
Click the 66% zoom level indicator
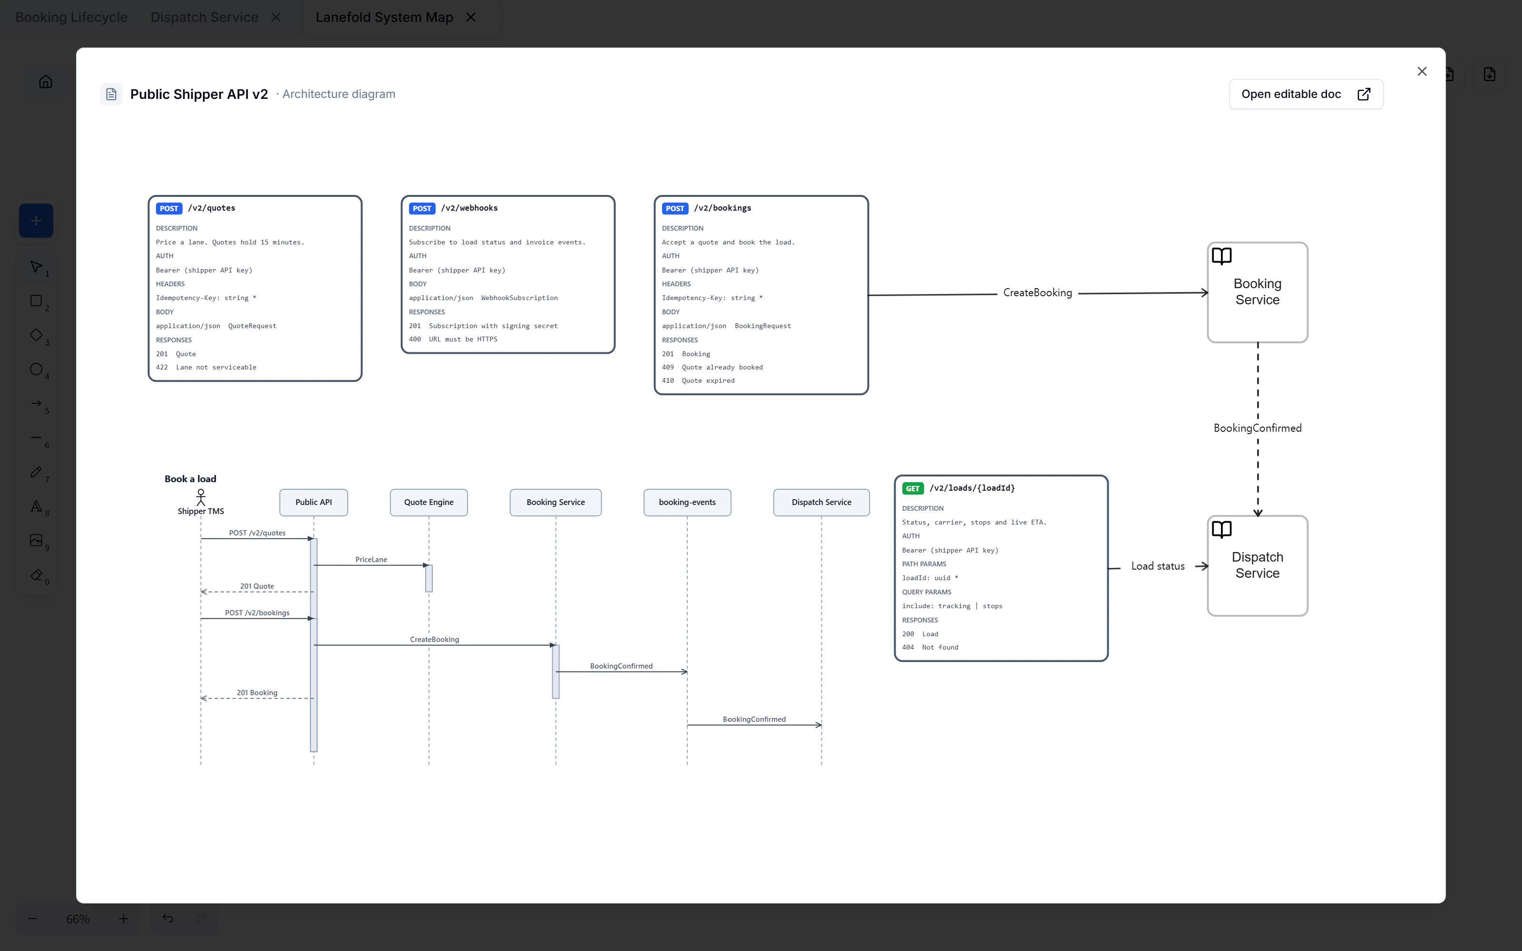(x=78, y=920)
